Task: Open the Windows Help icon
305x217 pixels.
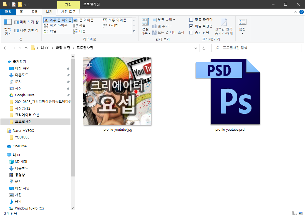Action: coord(301,12)
